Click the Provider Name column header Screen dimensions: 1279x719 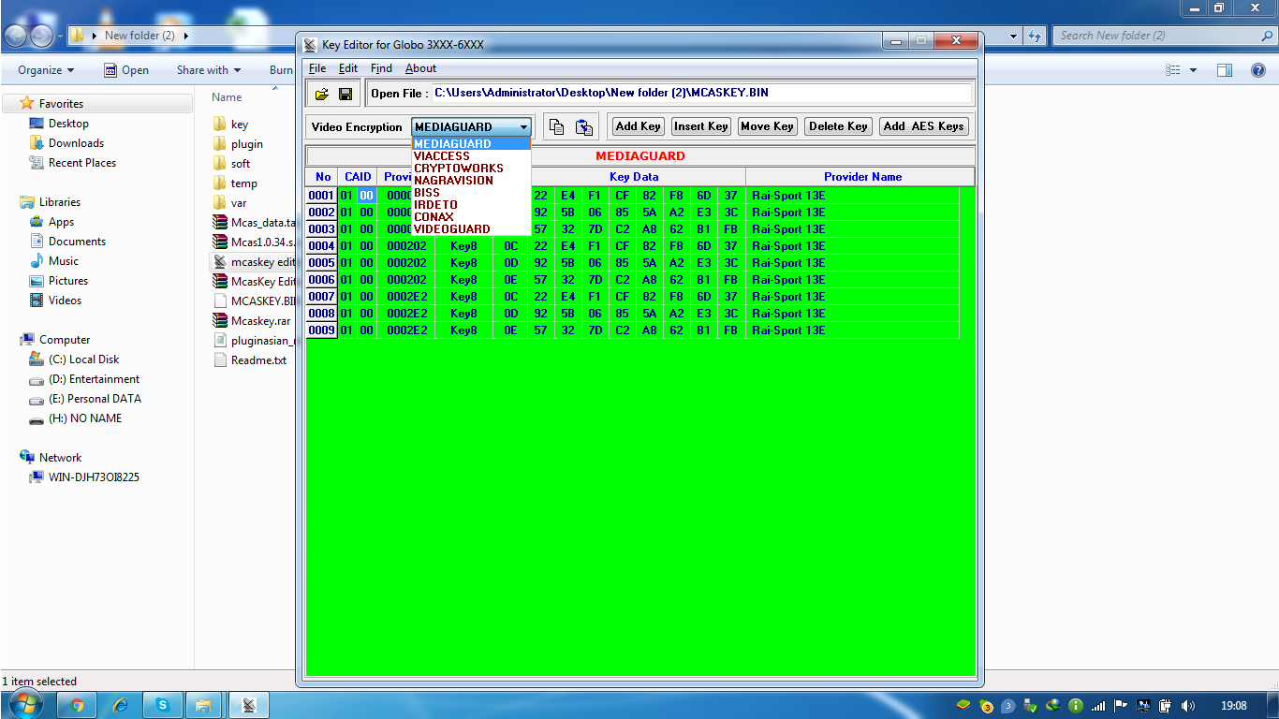[x=862, y=177]
